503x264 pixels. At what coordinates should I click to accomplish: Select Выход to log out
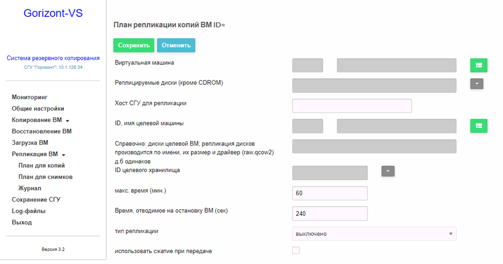coord(22,222)
